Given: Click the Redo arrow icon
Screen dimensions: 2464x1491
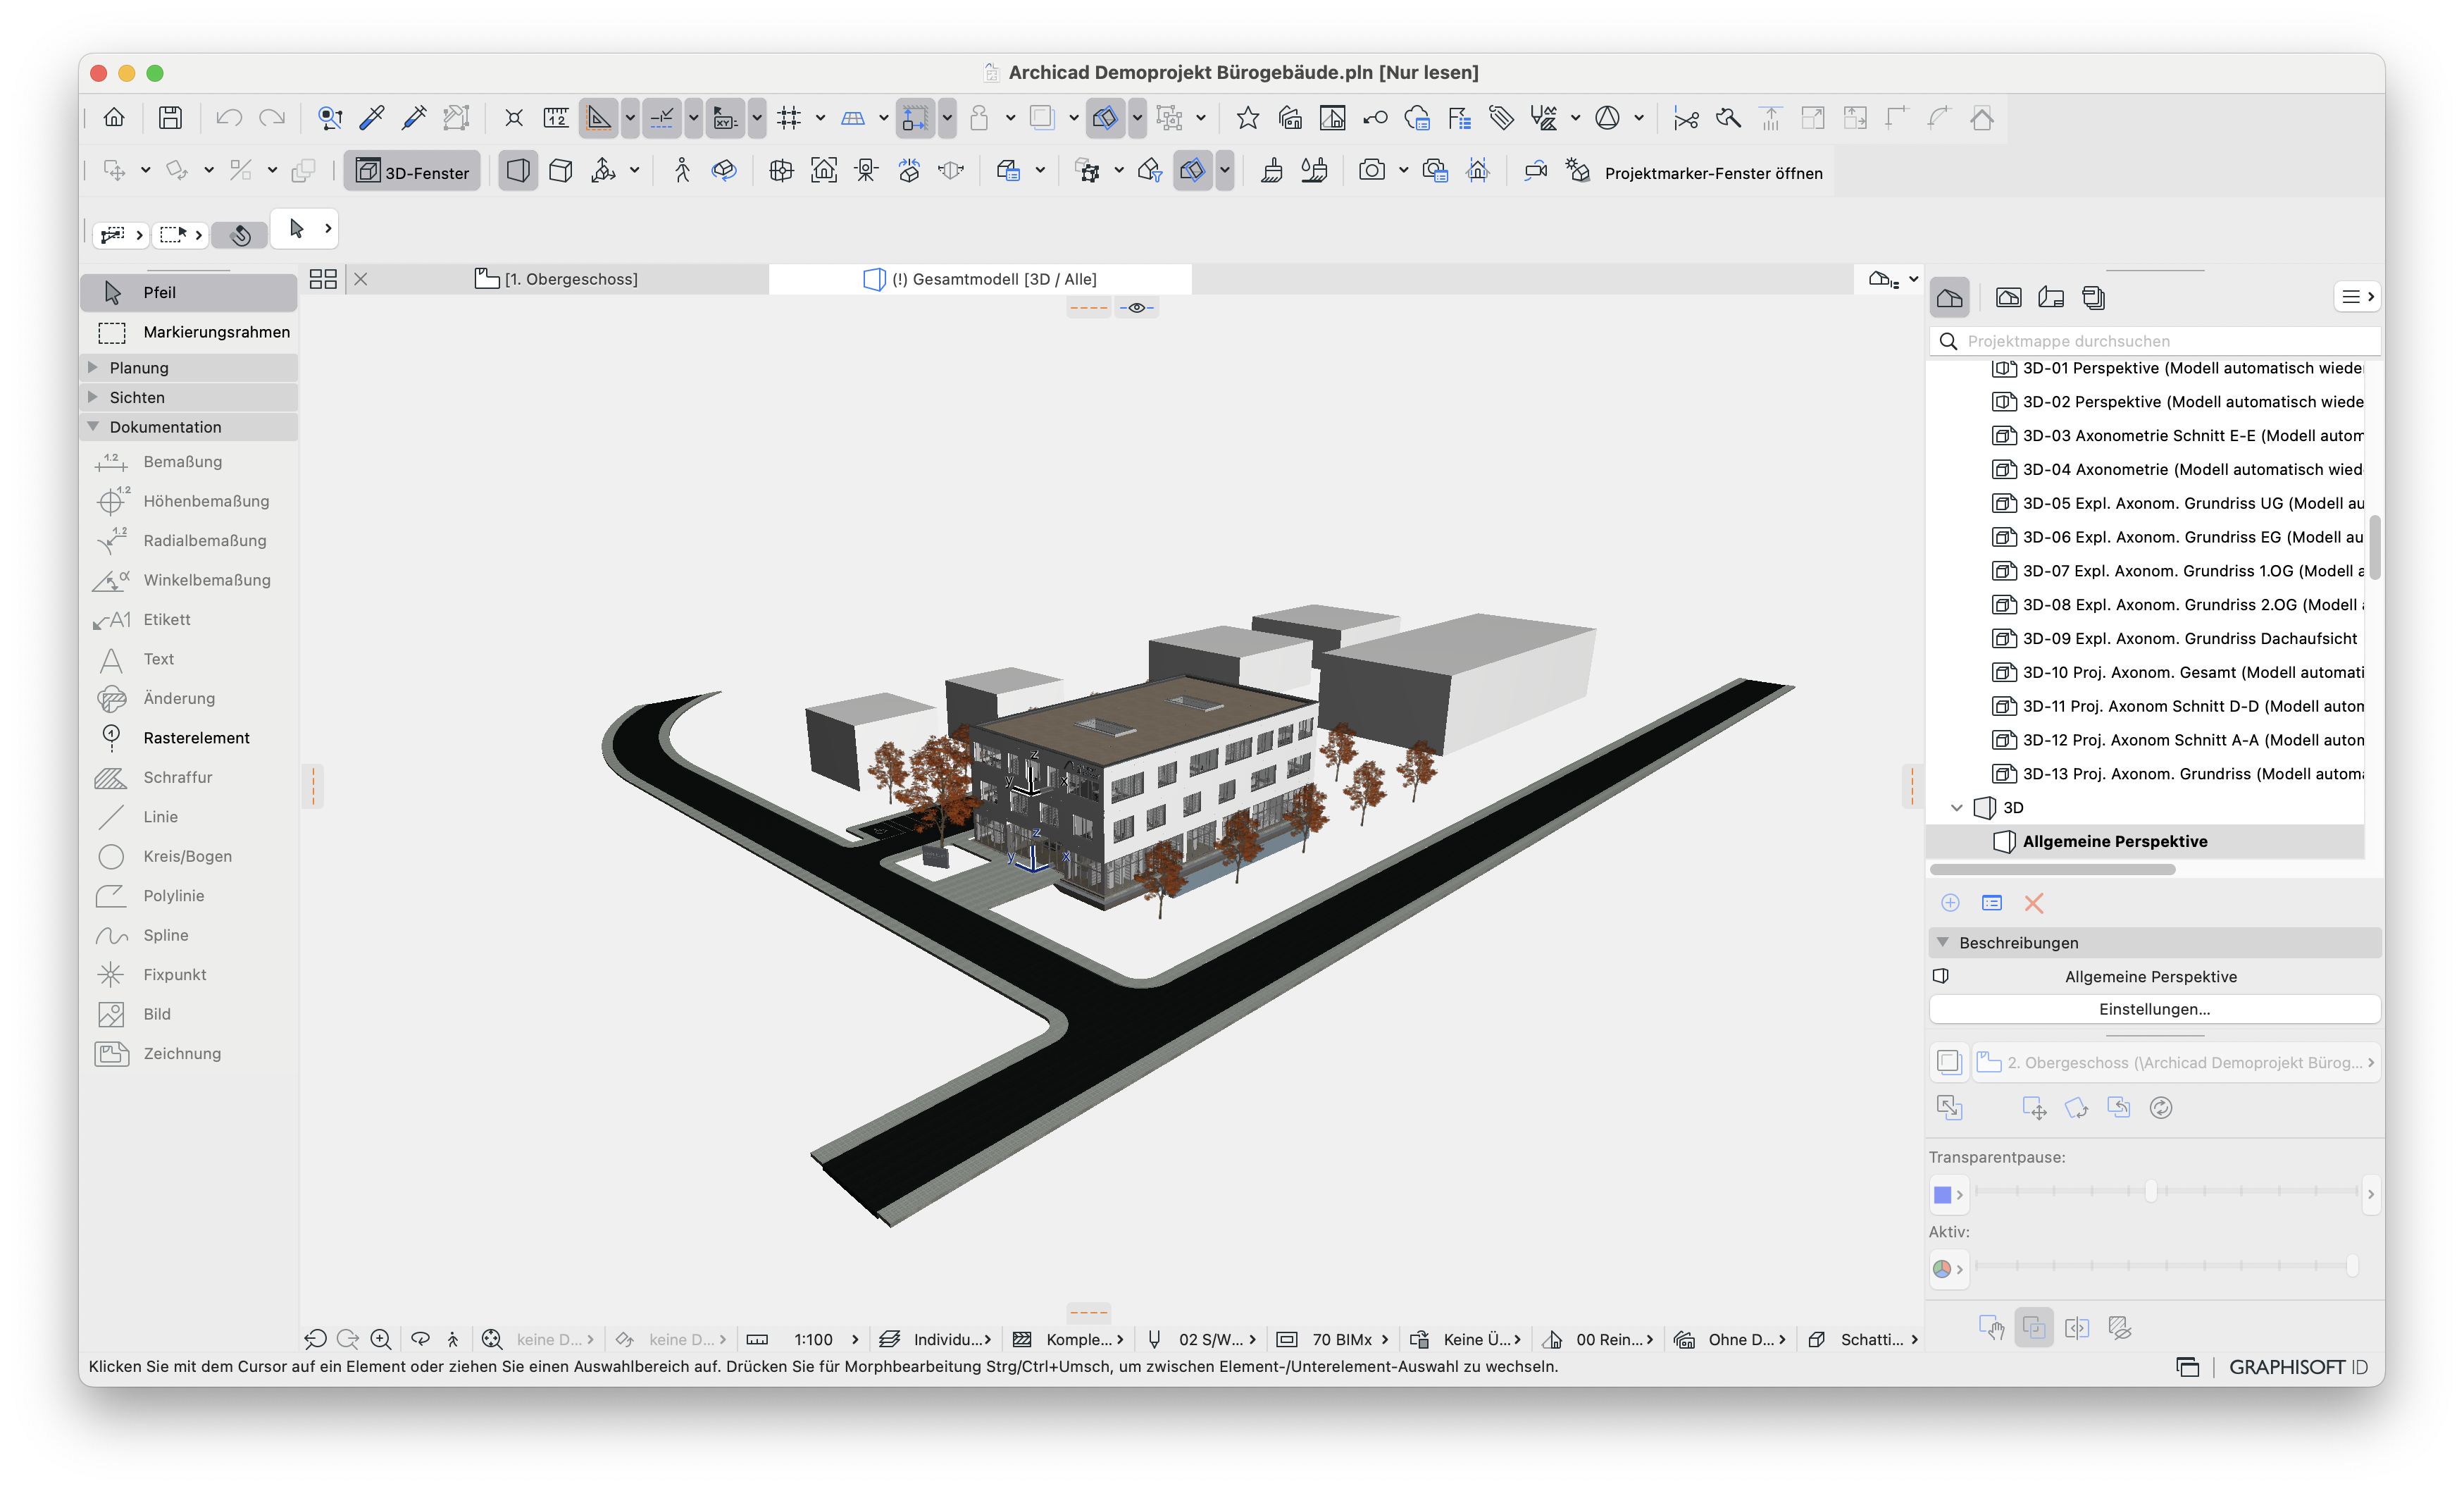Looking at the screenshot, I should pyautogui.click(x=272, y=118).
